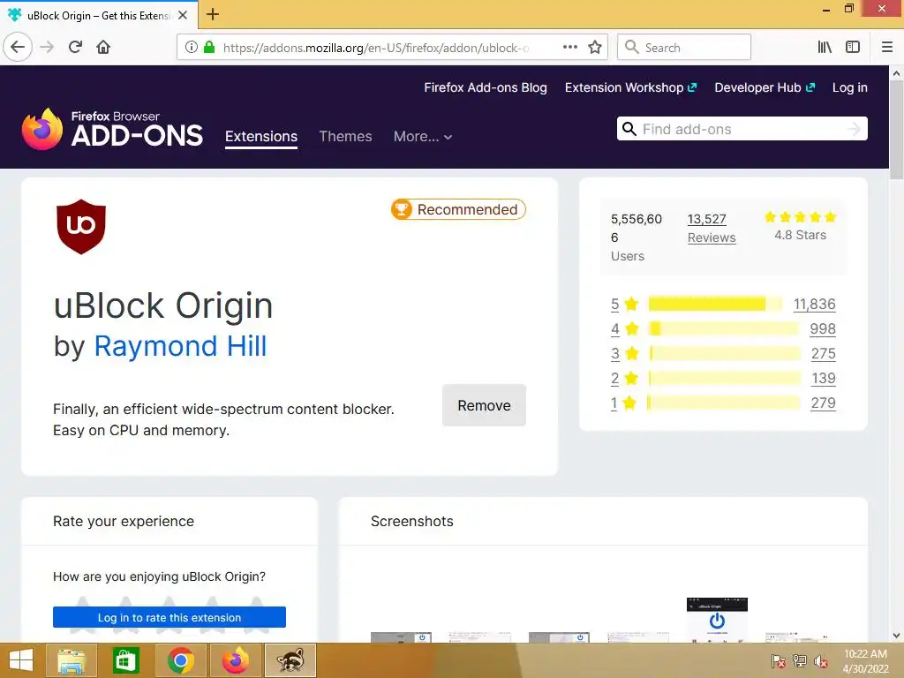
Task: Show site information icon in address bar
Action: (x=192, y=48)
